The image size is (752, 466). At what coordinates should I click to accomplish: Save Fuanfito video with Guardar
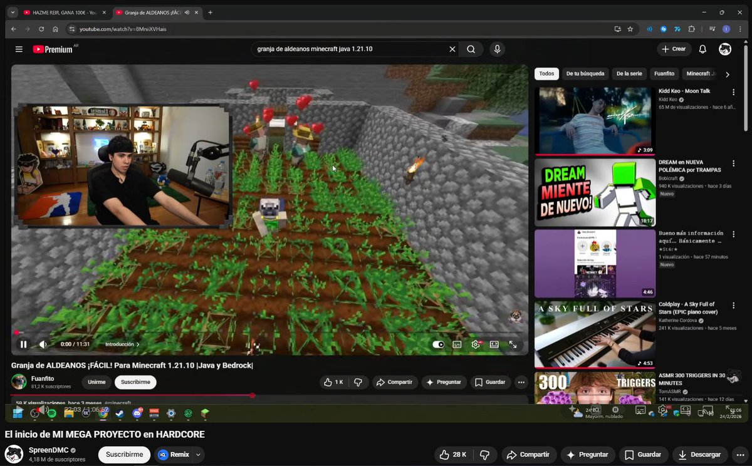pos(490,382)
